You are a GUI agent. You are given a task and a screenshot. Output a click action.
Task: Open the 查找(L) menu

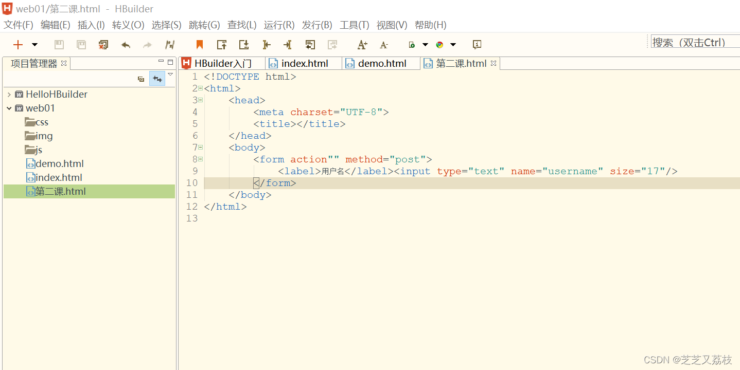pos(242,25)
